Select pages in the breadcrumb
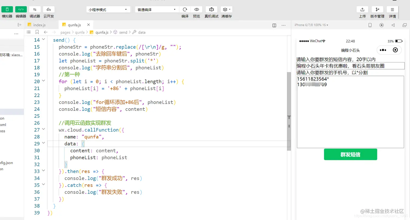This screenshot has width=410, height=220. [65, 32]
